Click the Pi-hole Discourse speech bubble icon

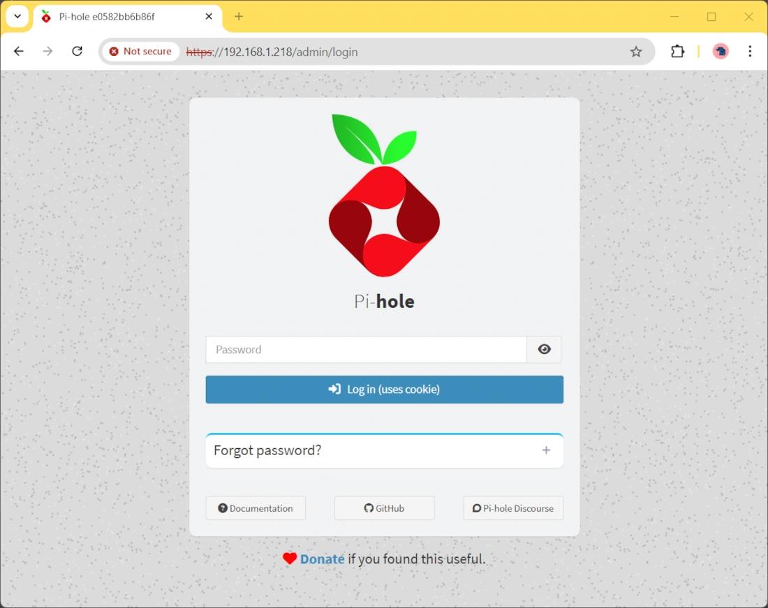pos(475,508)
